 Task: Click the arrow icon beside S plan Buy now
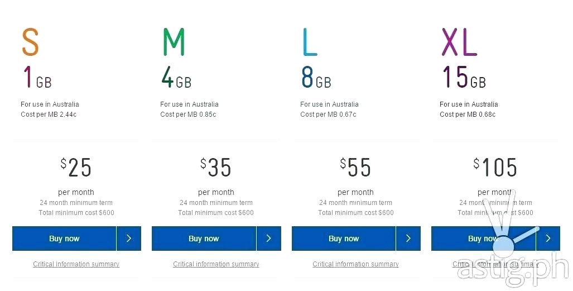(129, 238)
